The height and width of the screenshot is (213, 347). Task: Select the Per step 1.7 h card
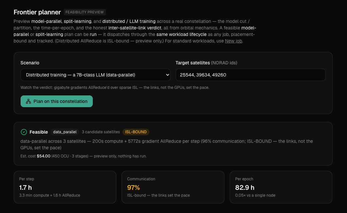(65, 187)
